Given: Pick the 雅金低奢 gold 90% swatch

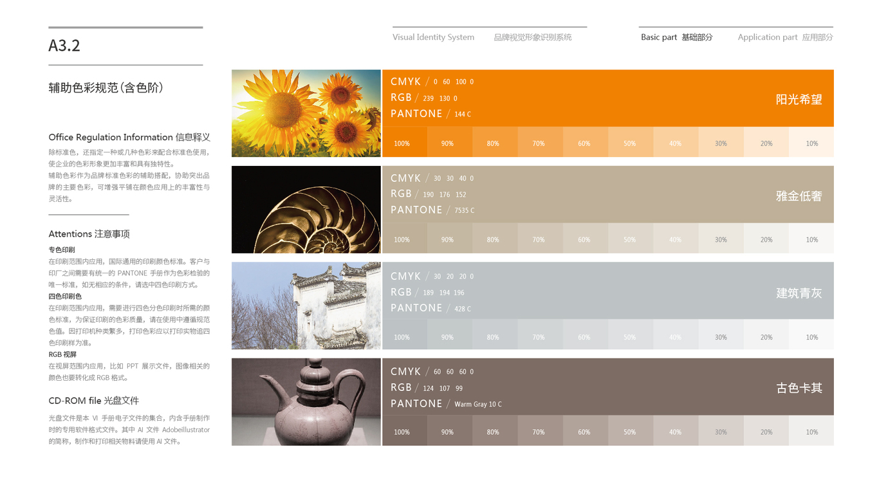Looking at the screenshot, I should coord(450,239).
